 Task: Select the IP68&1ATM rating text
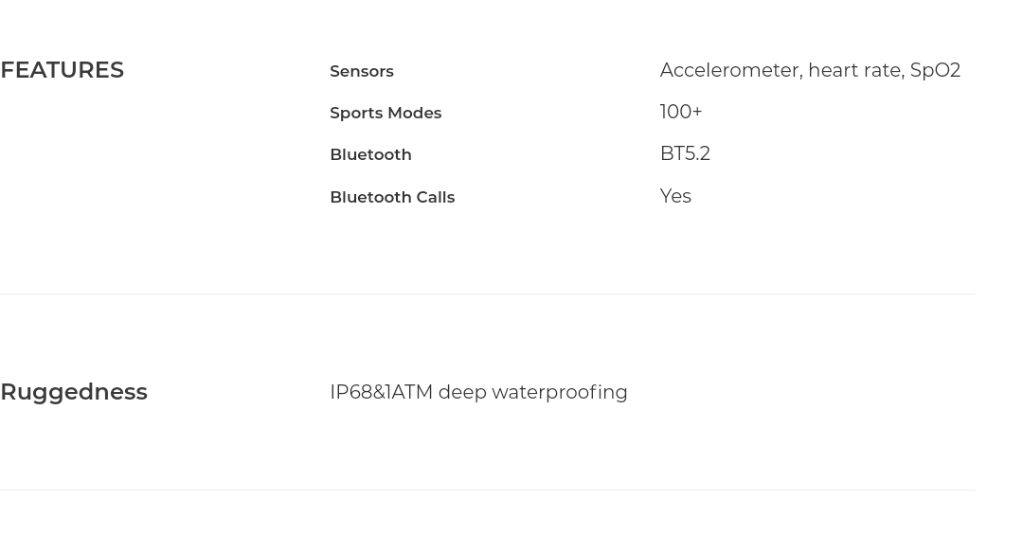(381, 392)
